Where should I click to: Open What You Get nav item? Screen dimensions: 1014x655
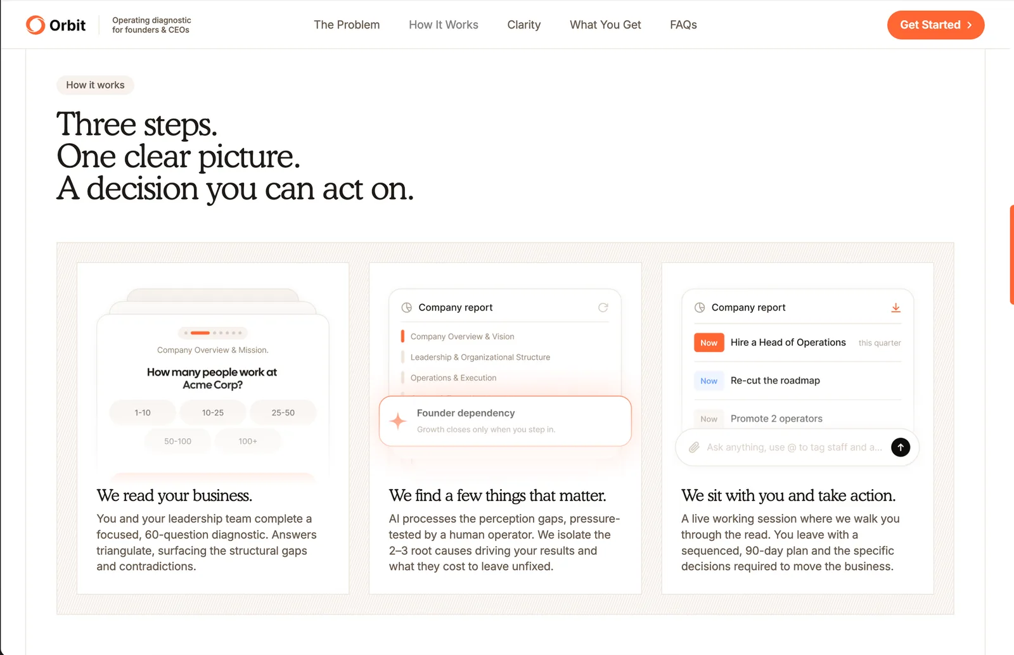605,25
